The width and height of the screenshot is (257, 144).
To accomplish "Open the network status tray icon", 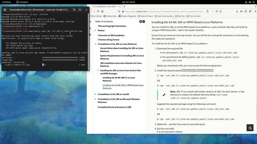I will [246, 2].
